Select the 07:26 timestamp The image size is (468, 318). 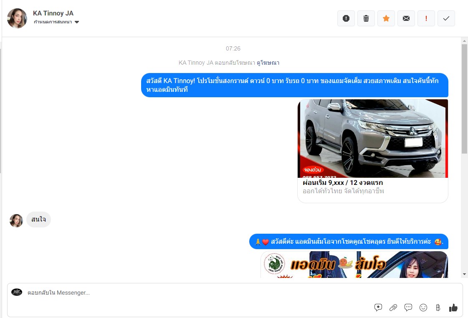(233, 48)
